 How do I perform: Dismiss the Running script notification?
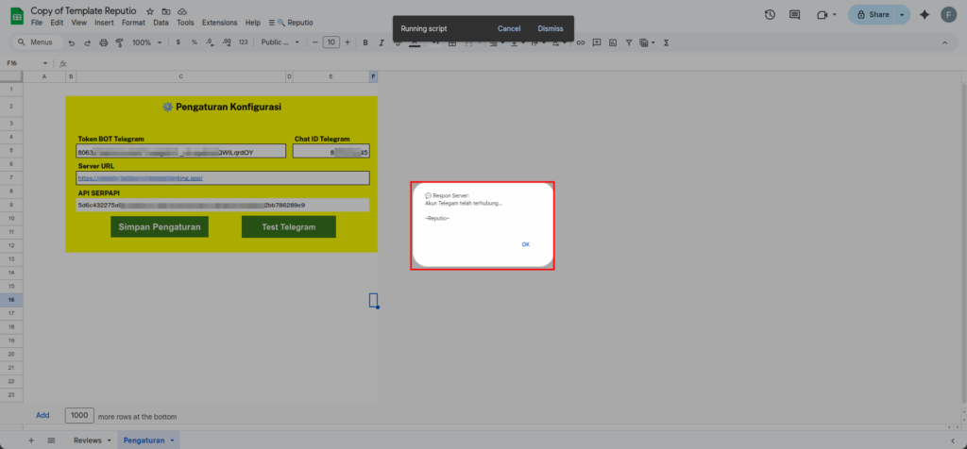point(551,29)
